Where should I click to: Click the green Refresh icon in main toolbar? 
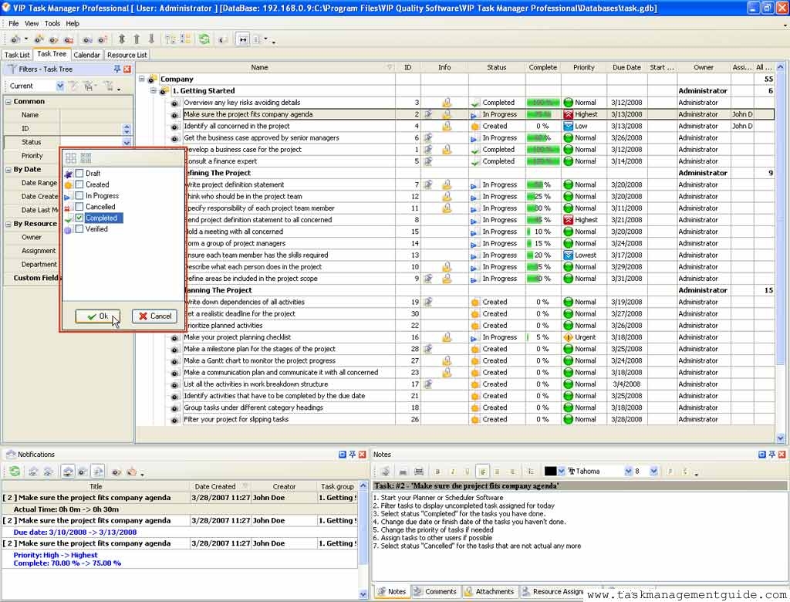point(204,39)
